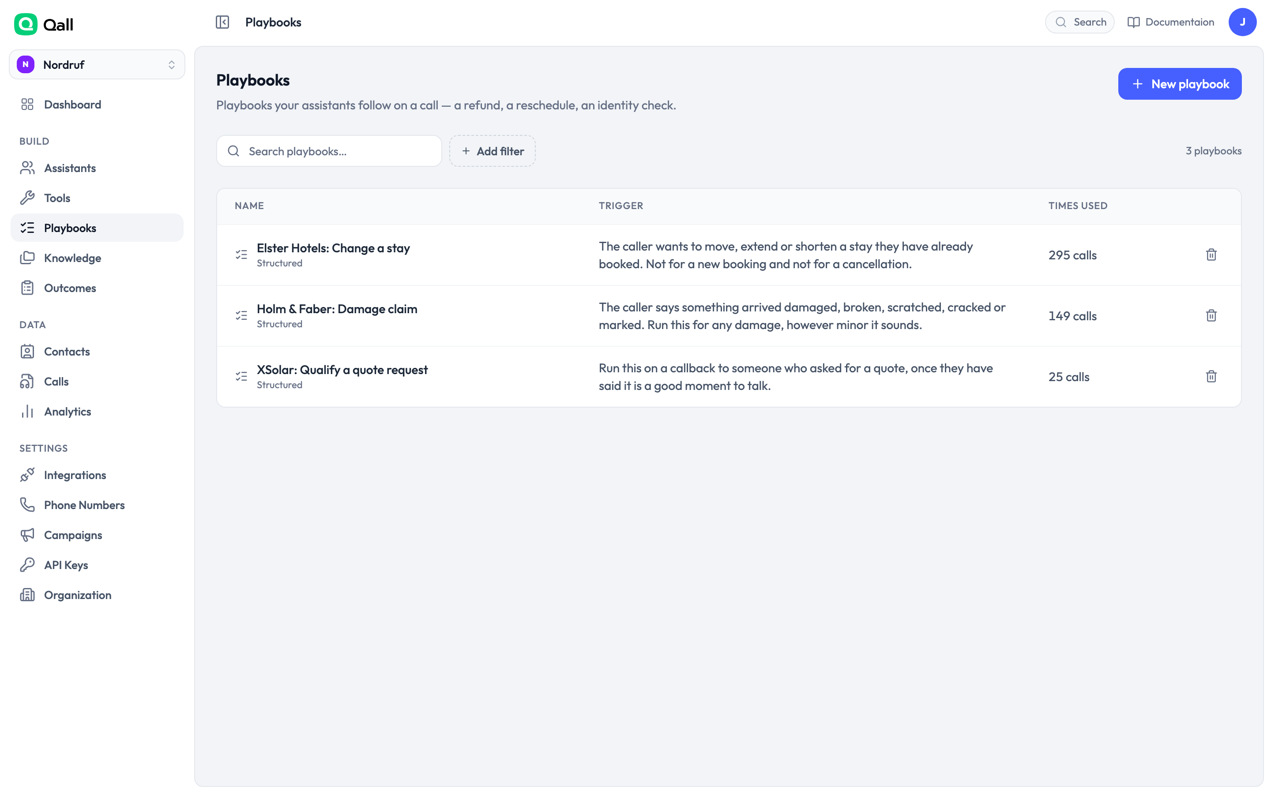Open the Assistants page
1271x794 pixels.
coord(97,168)
